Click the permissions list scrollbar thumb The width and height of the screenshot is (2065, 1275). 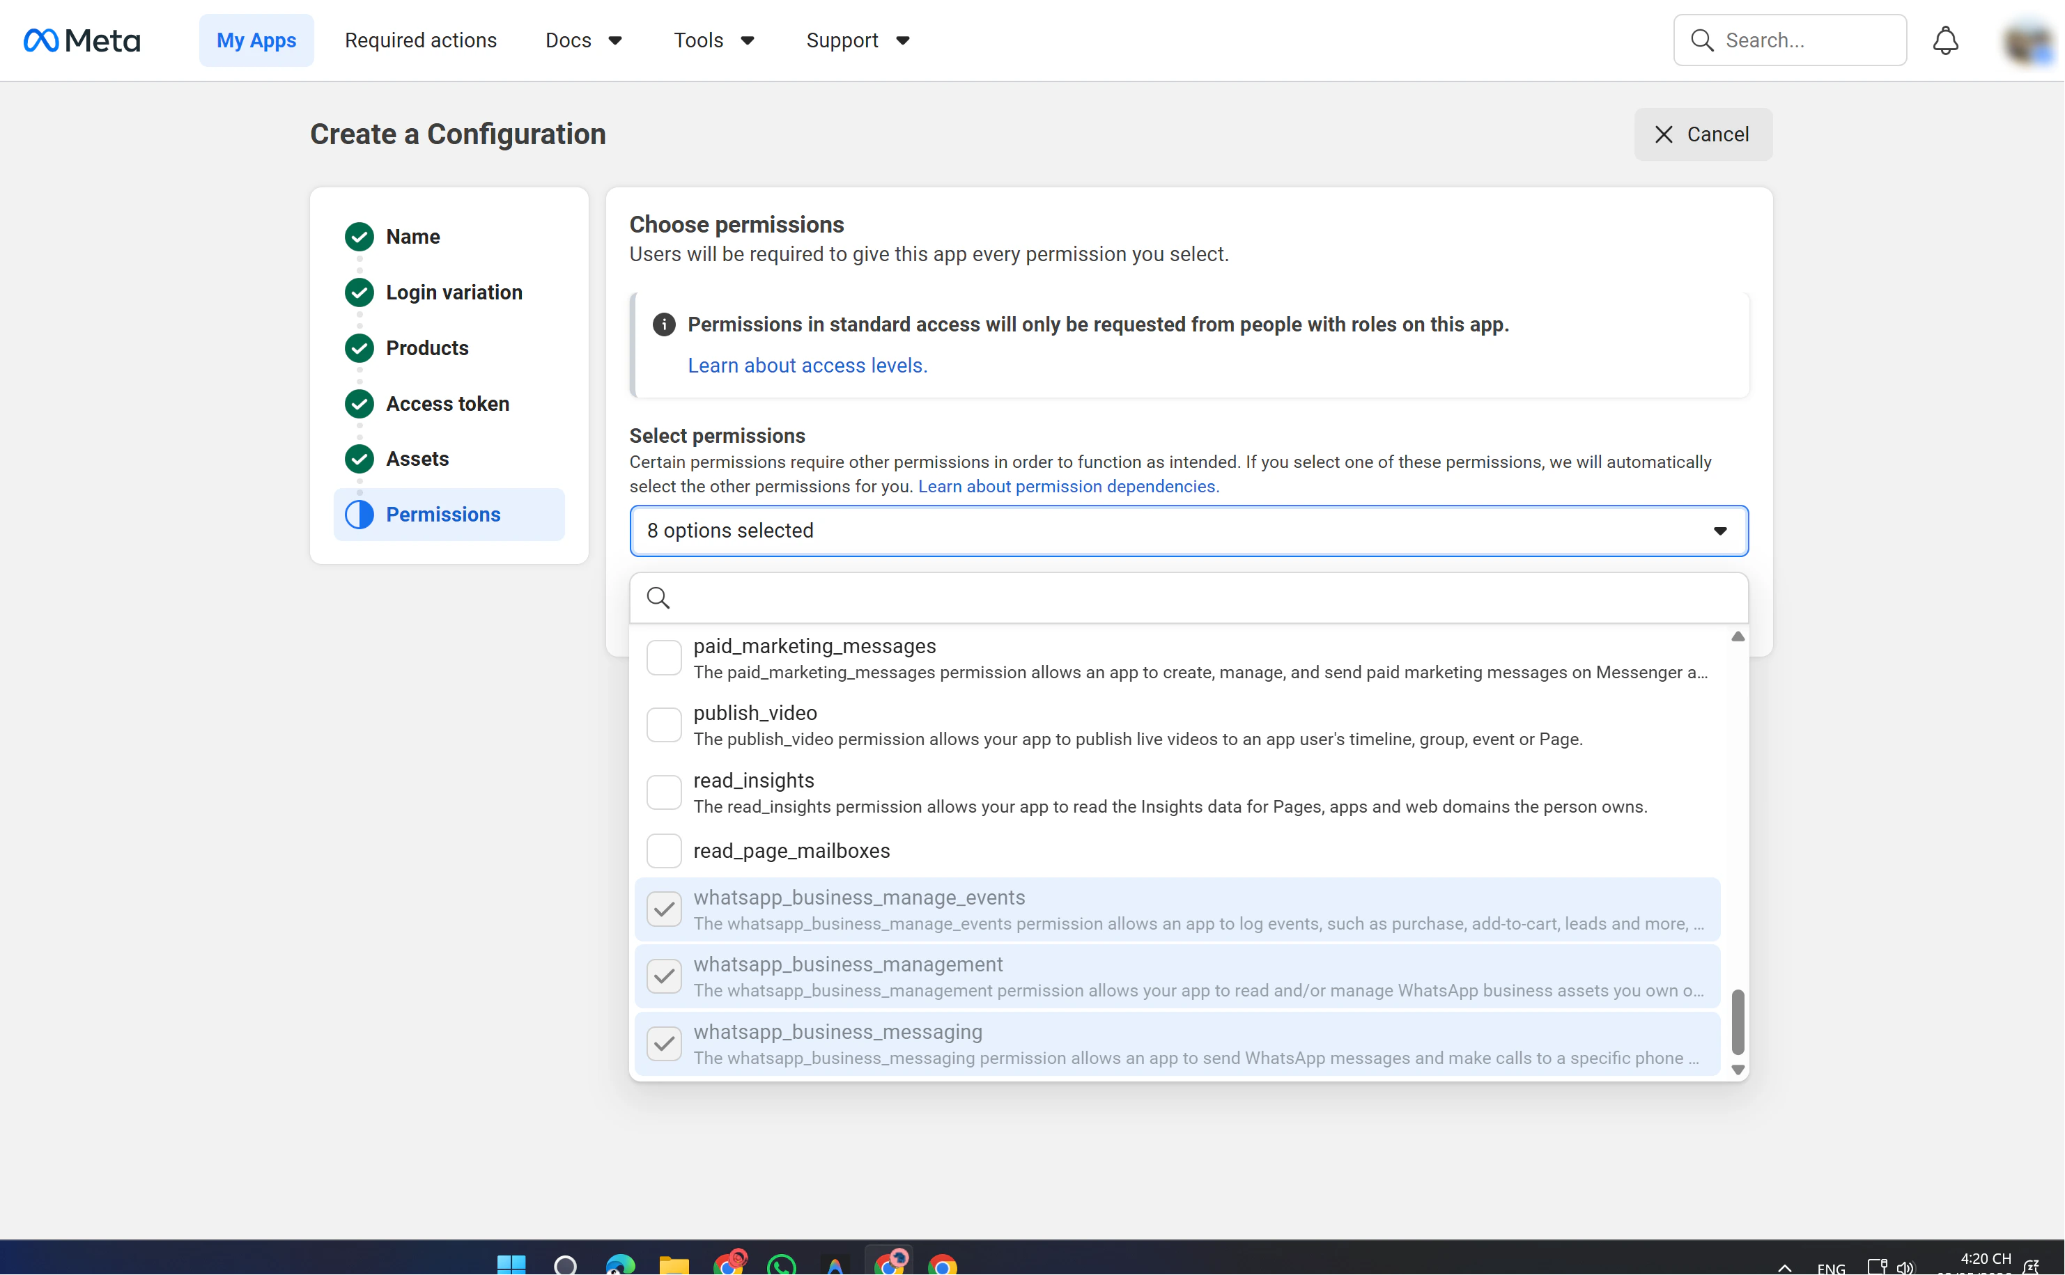click(x=1738, y=1022)
